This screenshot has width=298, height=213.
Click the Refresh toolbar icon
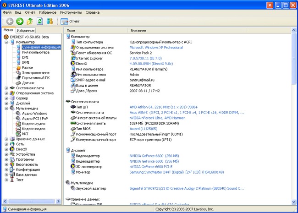pos(39,21)
